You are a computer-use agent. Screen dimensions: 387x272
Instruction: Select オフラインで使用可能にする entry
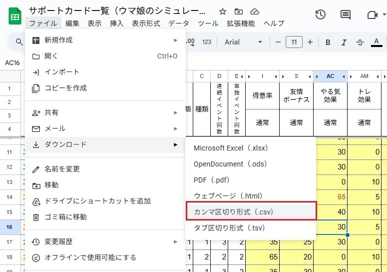(x=105, y=257)
